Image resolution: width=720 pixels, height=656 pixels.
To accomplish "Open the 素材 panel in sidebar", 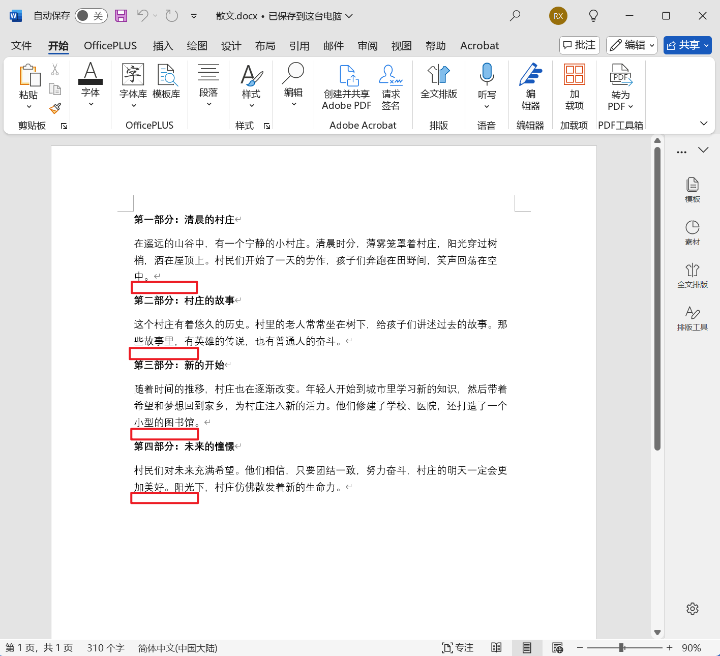I will tap(692, 232).
